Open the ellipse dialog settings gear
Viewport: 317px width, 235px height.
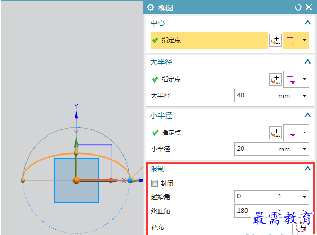(151, 7)
